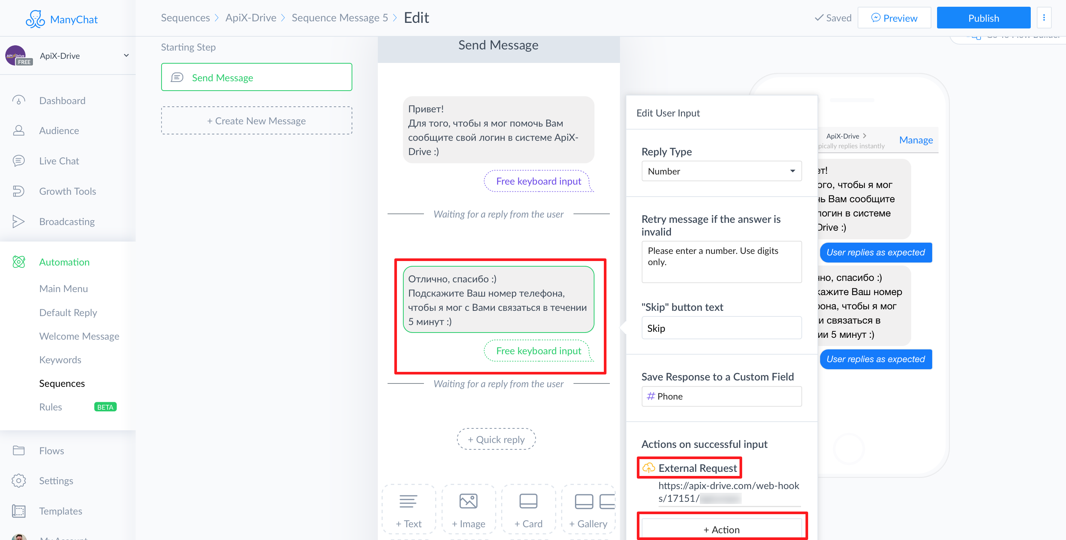This screenshot has width=1066, height=540.
Task: Click the Templates icon in sidebar
Action: (19, 511)
